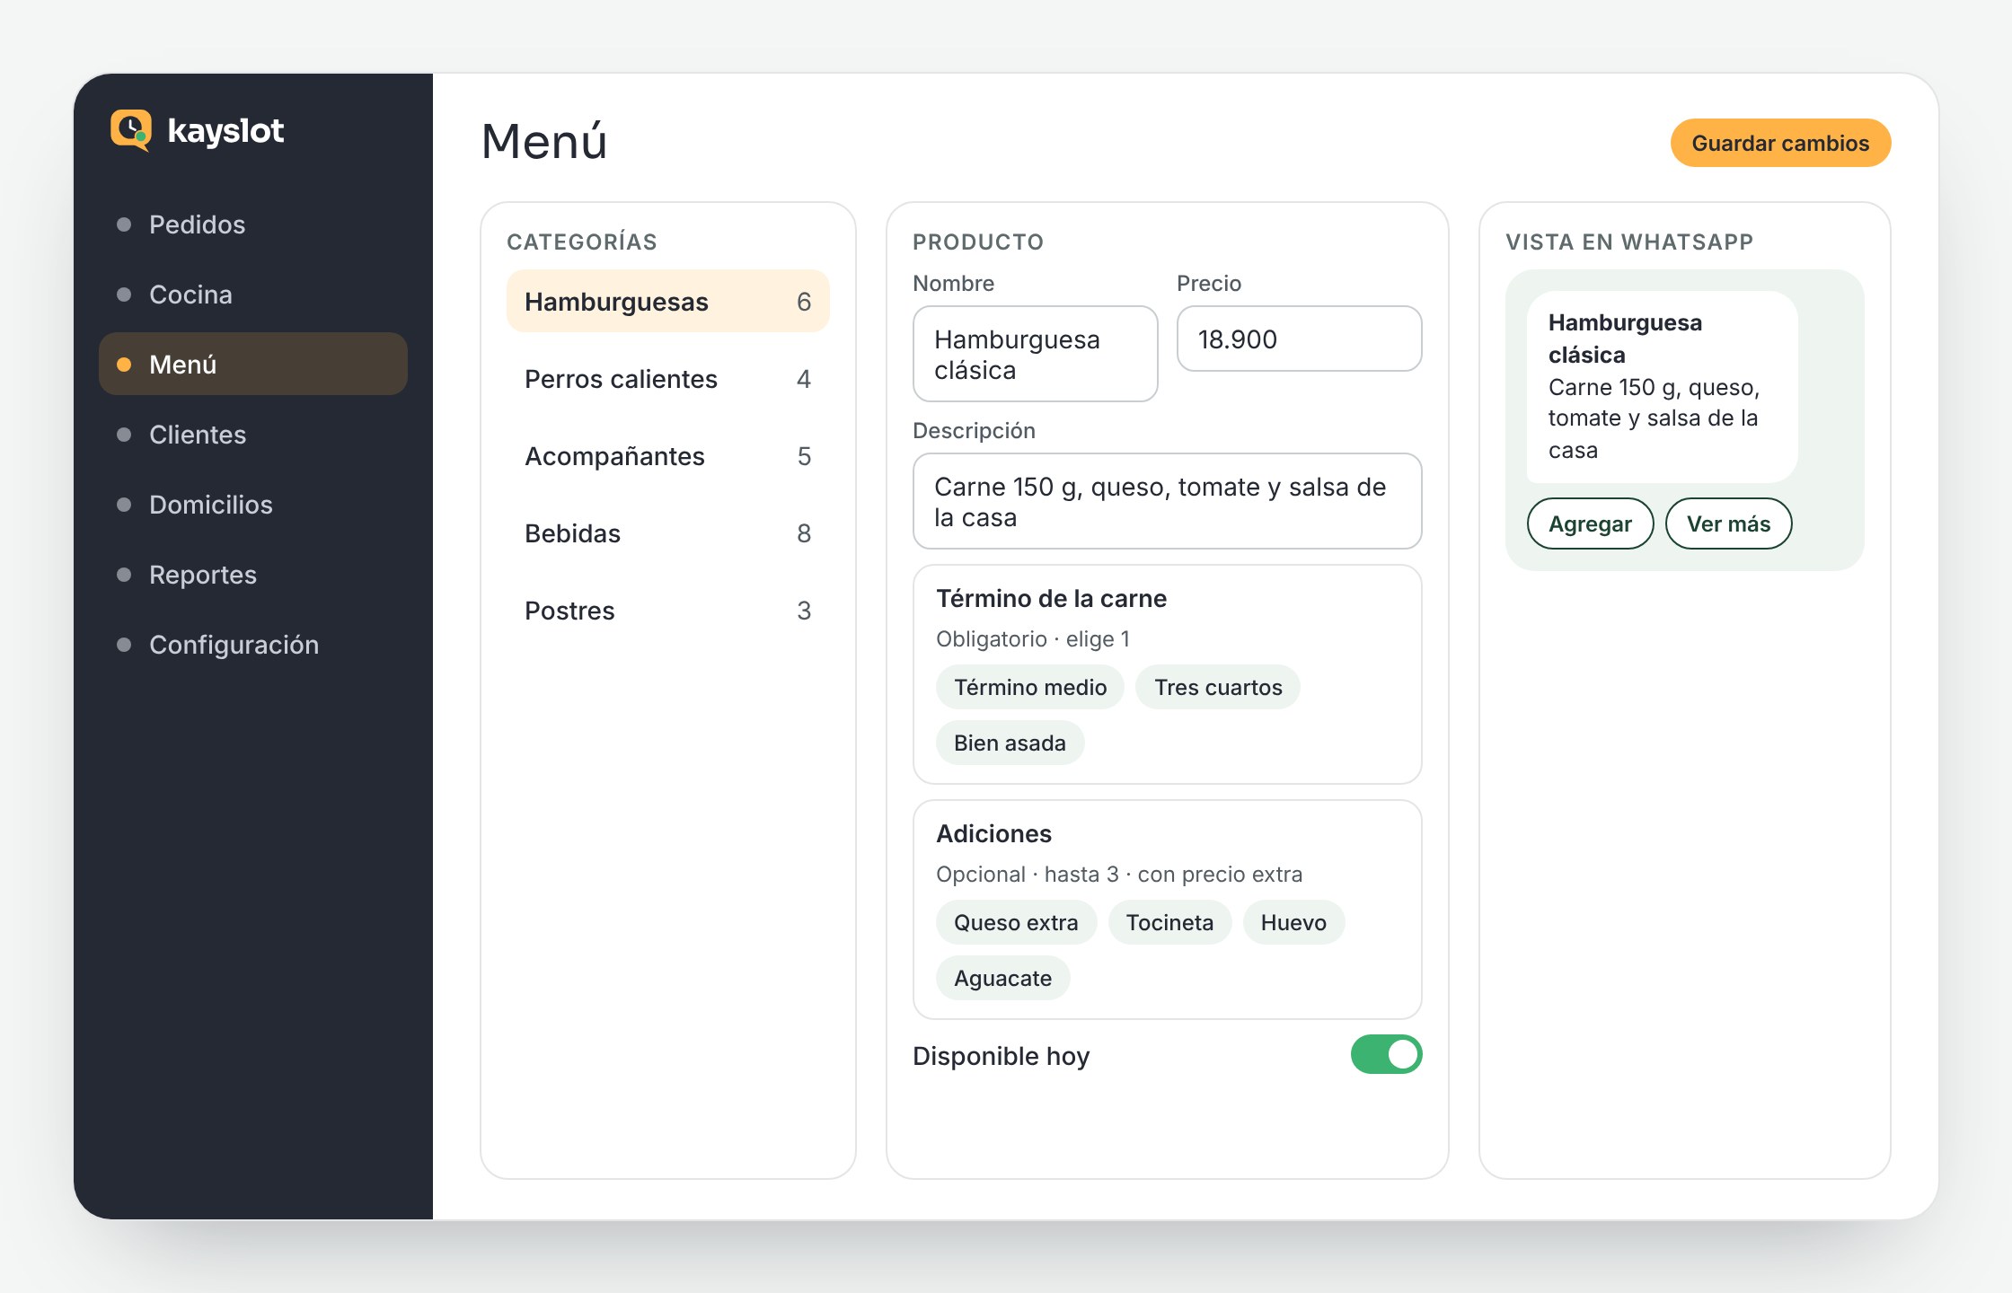Click the Huevo addition chip
This screenshot has height=1293, width=2012.
(1293, 923)
